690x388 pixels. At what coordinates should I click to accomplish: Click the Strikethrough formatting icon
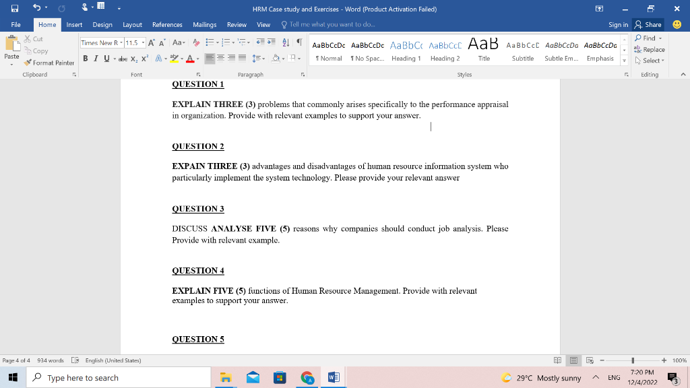pos(123,58)
